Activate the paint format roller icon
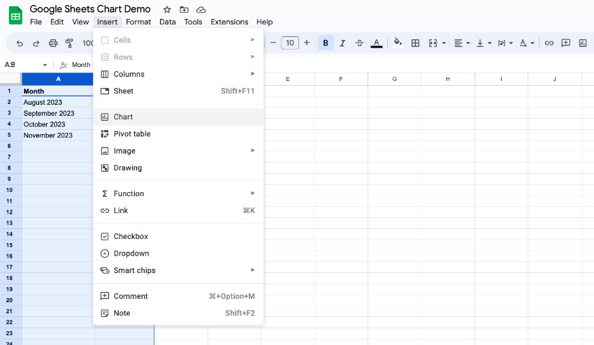594x345 pixels. [x=69, y=43]
